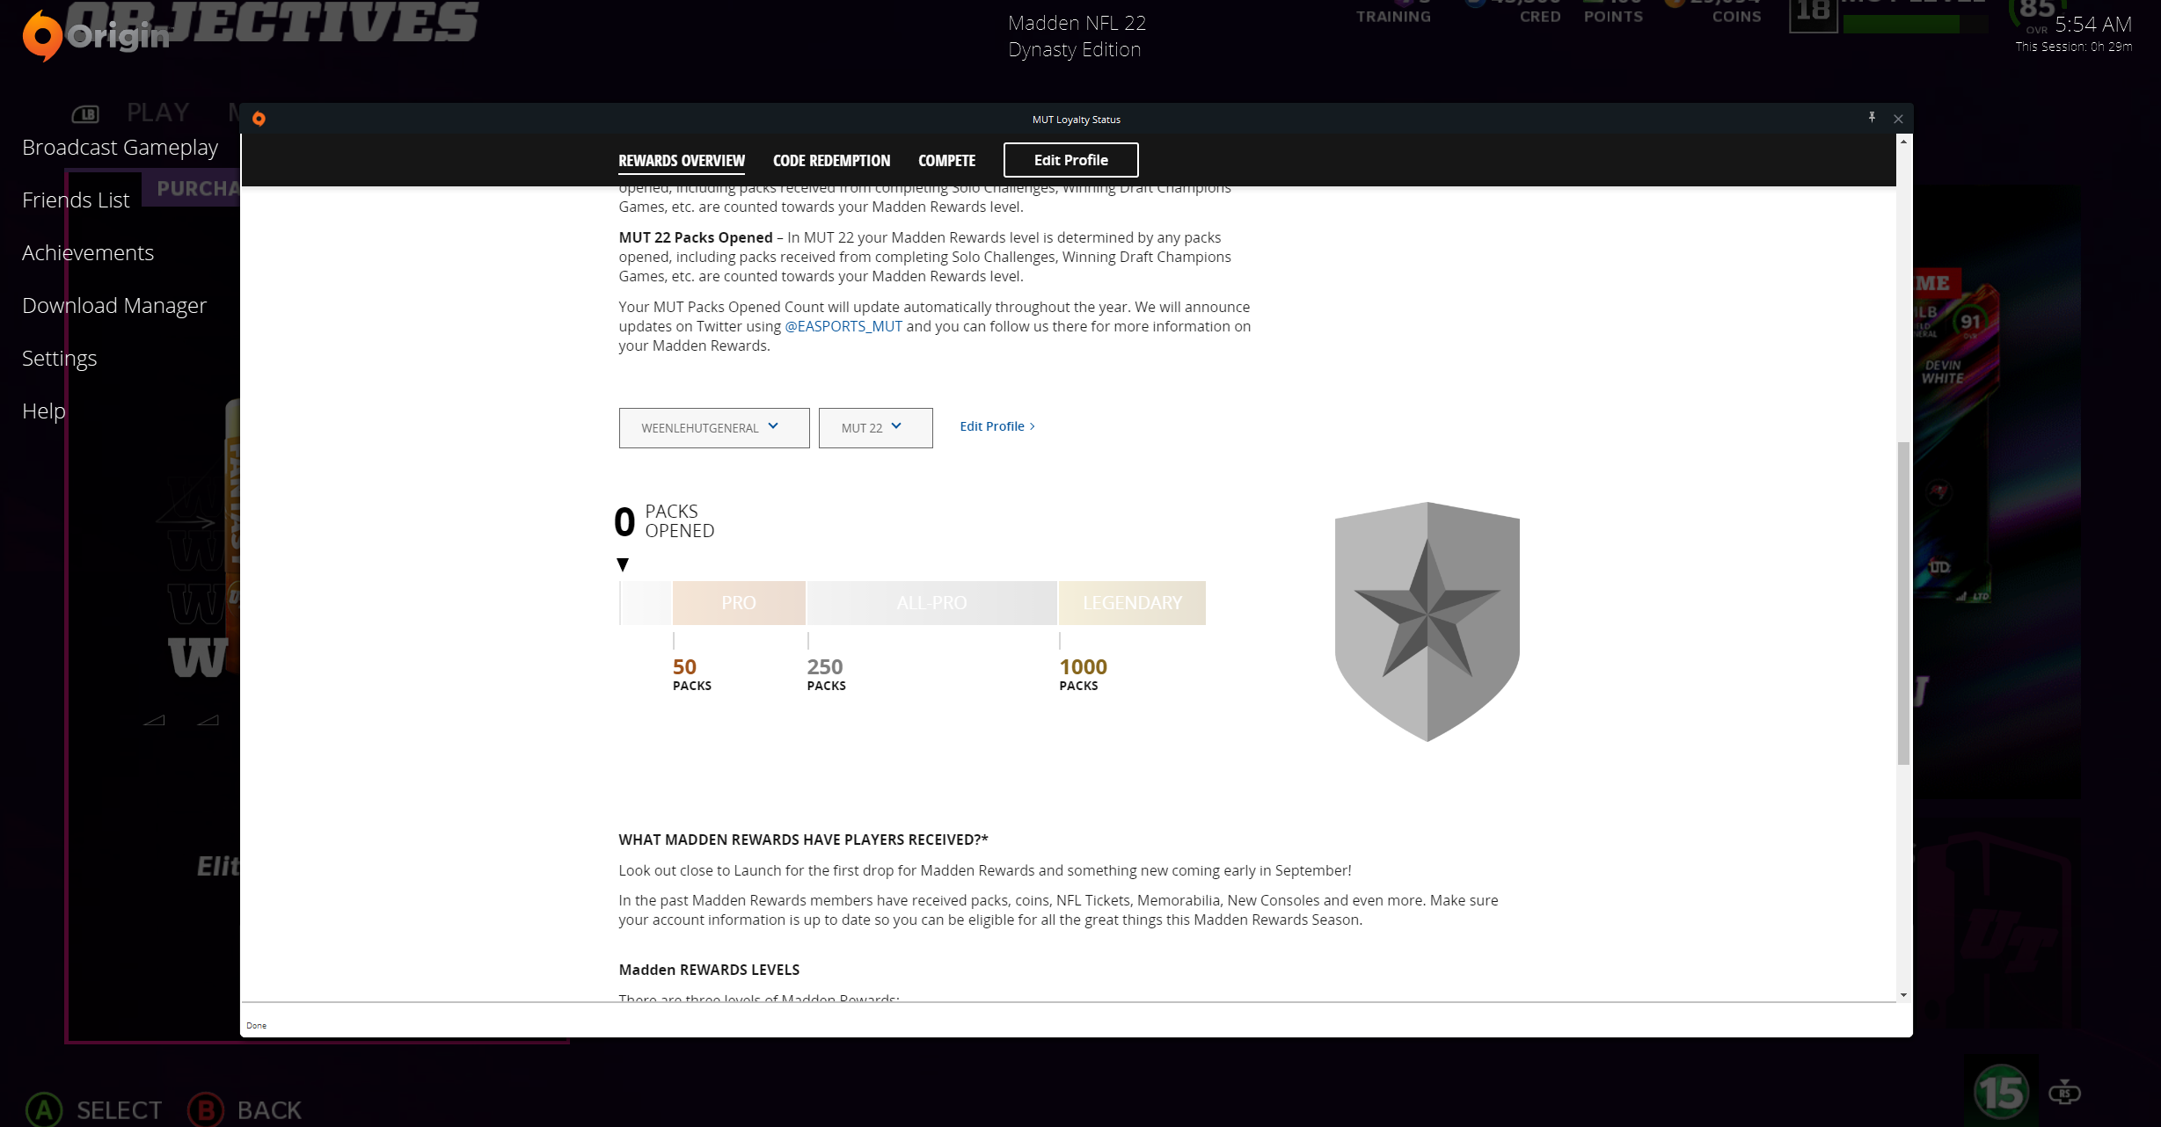Click the small Origin icon in window title bar

[259, 119]
